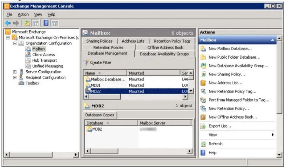Click the Unified Messaging node icon
Screen dimensions: 284x167
[x=28, y=66]
